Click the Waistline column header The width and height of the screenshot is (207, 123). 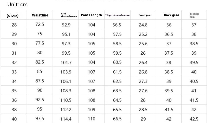click(x=40, y=15)
